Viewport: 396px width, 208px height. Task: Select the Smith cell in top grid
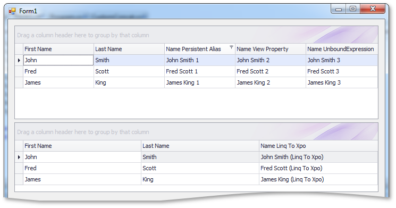[129, 60]
